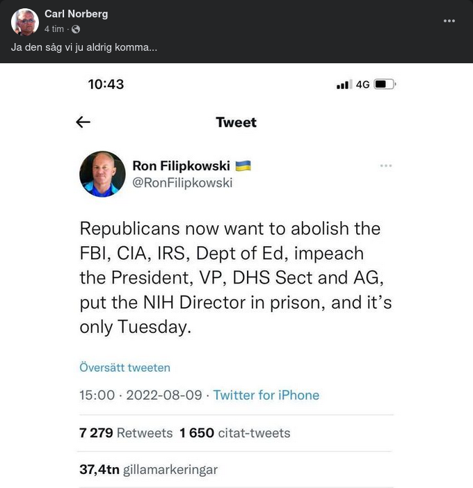Open the Carl Norberg profile name link
This screenshot has height=488, width=473.
pyautogui.click(x=76, y=14)
